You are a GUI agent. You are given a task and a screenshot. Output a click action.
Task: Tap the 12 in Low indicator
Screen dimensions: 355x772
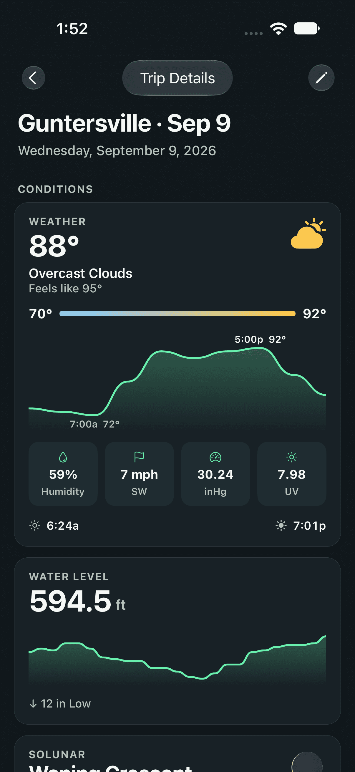pyautogui.click(x=60, y=703)
